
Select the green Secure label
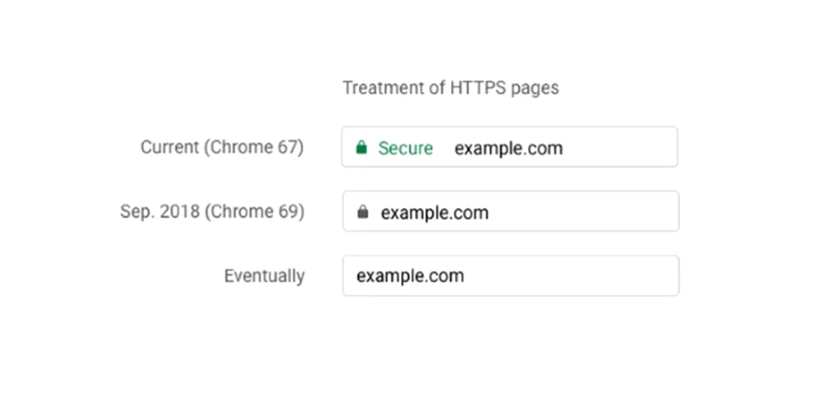coord(405,148)
